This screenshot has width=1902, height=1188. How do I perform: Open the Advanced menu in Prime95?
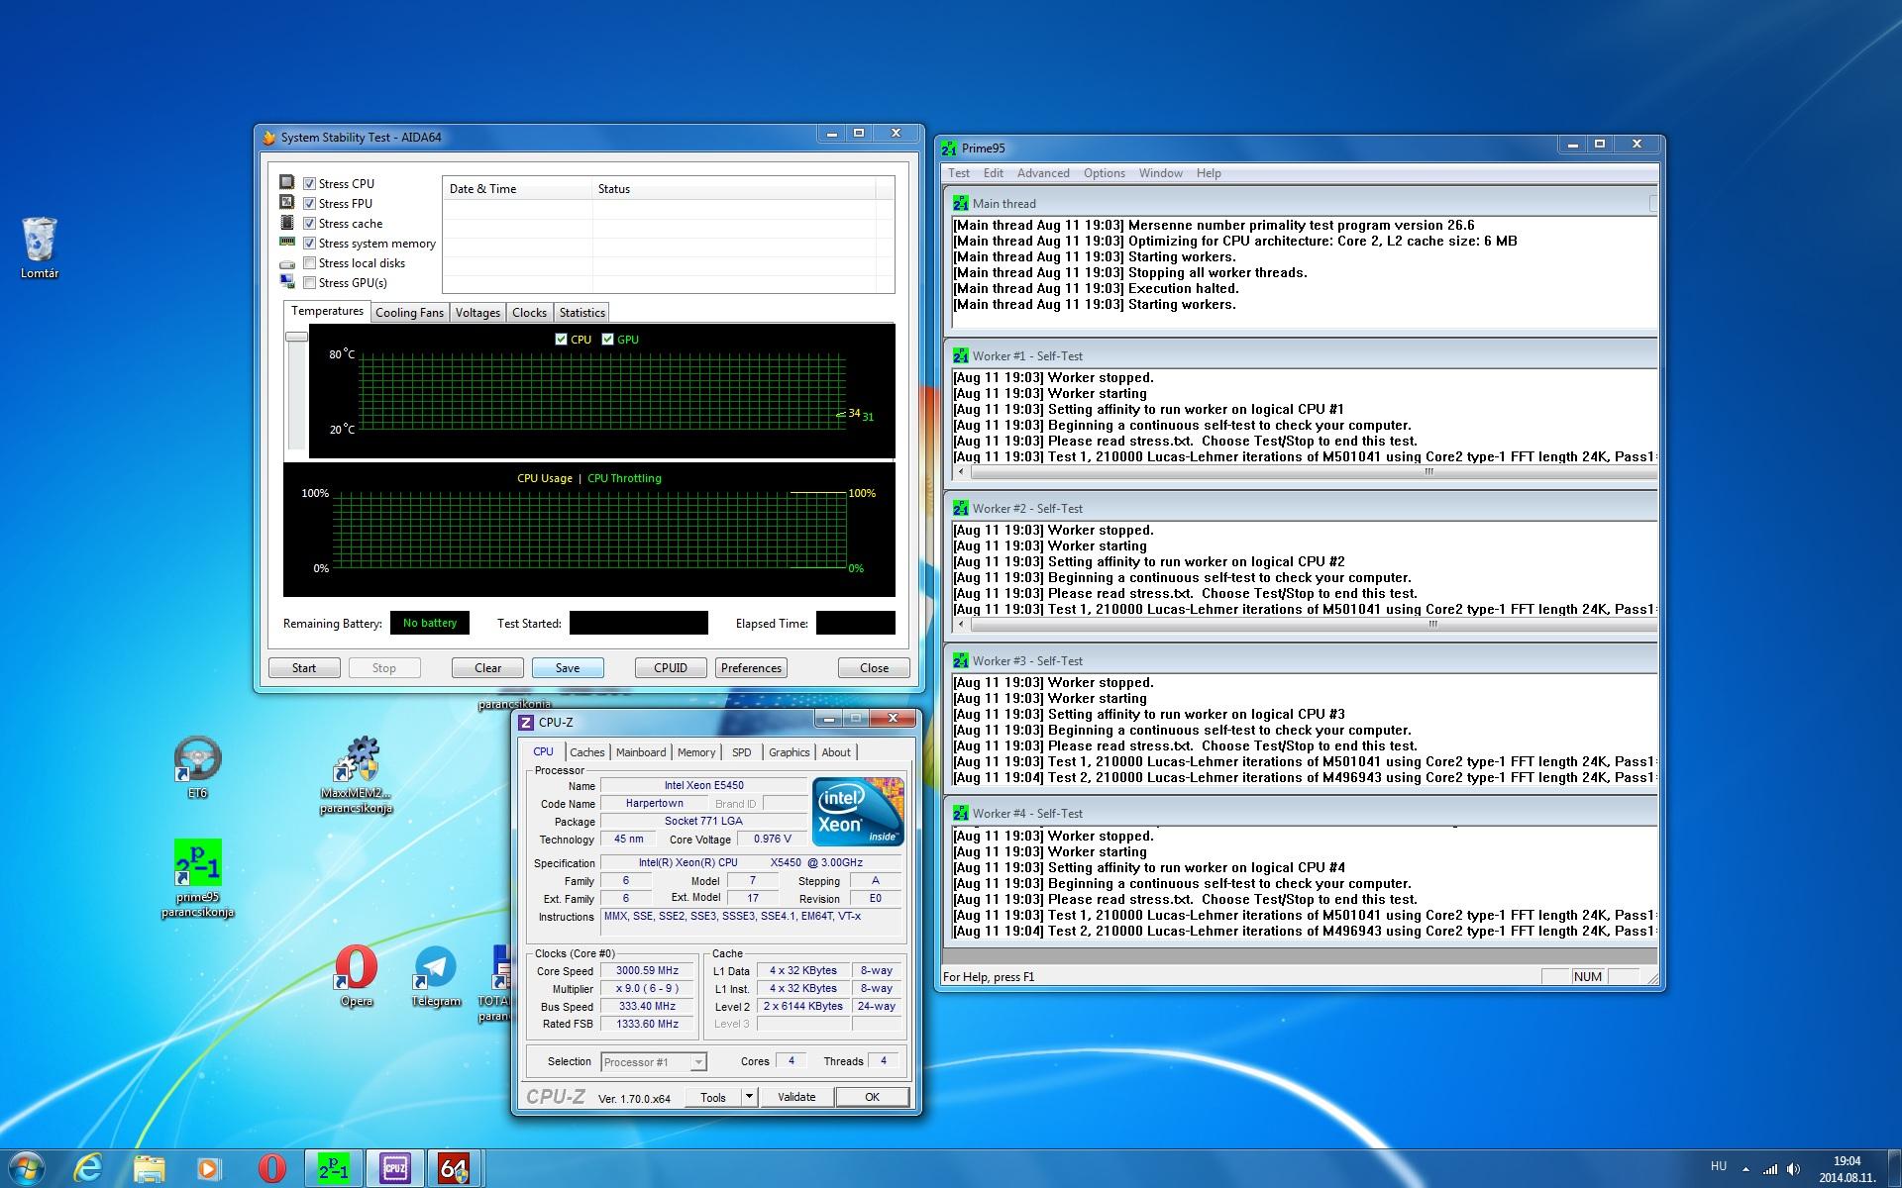(1043, 173)
